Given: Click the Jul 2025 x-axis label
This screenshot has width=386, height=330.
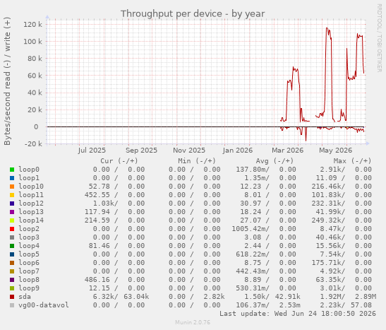Looking at the screenshot, I should click(92, 151).
